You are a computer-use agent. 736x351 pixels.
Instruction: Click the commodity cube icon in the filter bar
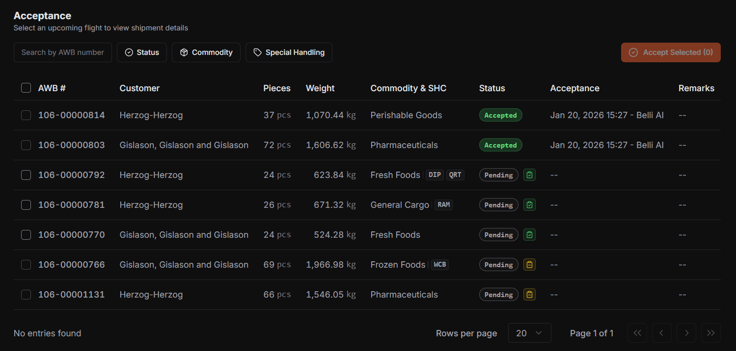(185, 52)
